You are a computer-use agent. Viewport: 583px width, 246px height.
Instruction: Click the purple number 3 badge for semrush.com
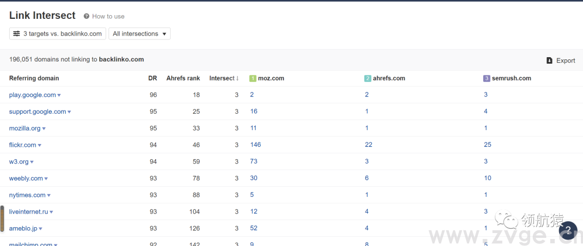coord(486,78)
